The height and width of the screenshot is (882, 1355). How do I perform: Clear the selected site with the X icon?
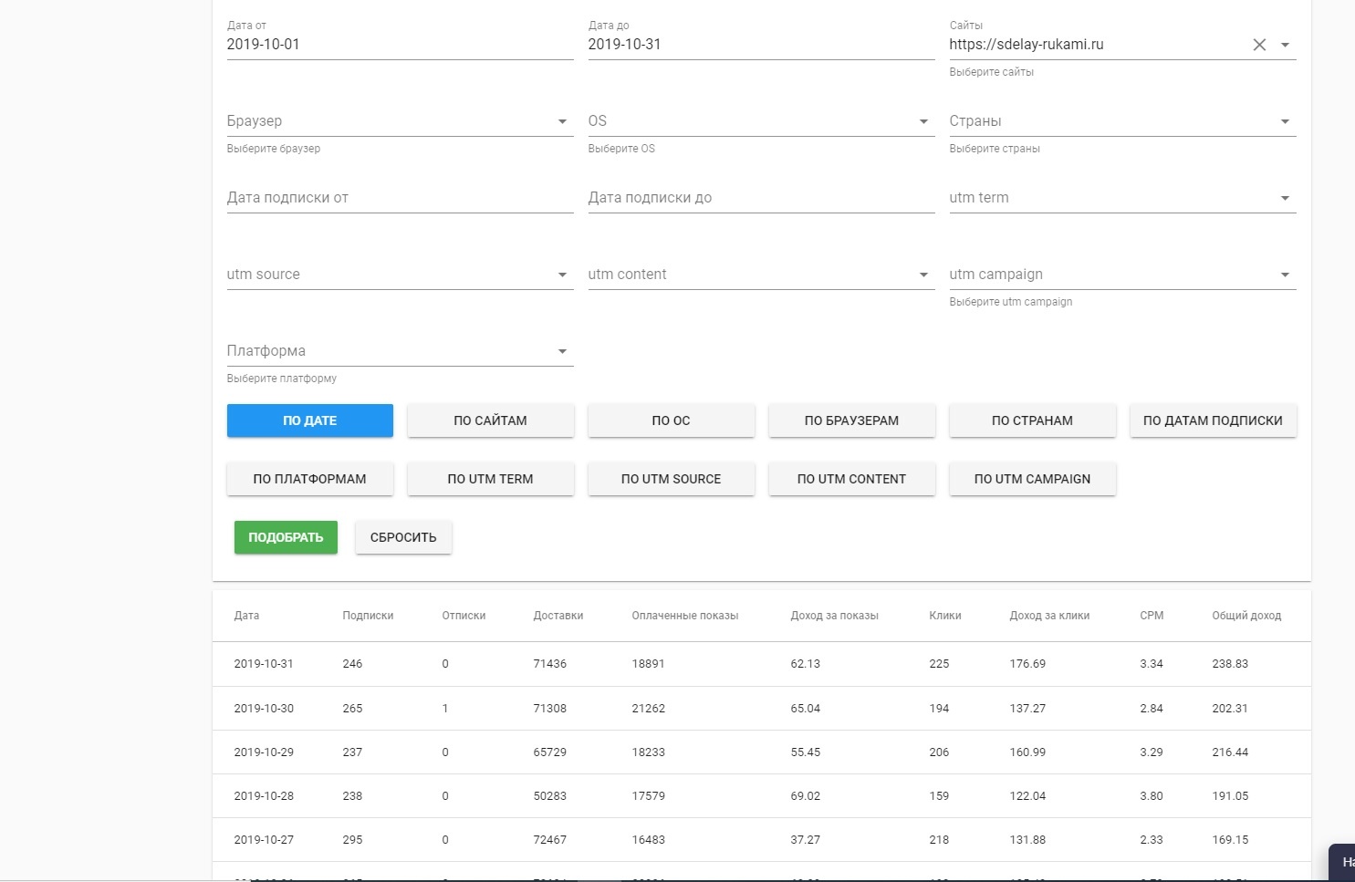point(1259,45)
